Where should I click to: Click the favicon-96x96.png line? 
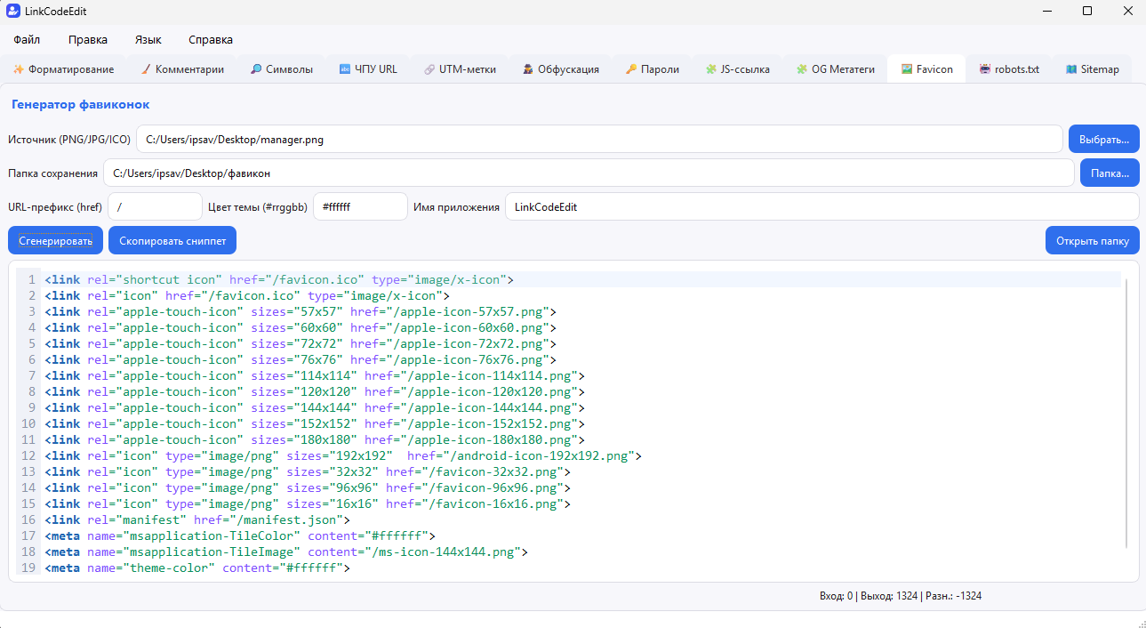tap(308, 487)
